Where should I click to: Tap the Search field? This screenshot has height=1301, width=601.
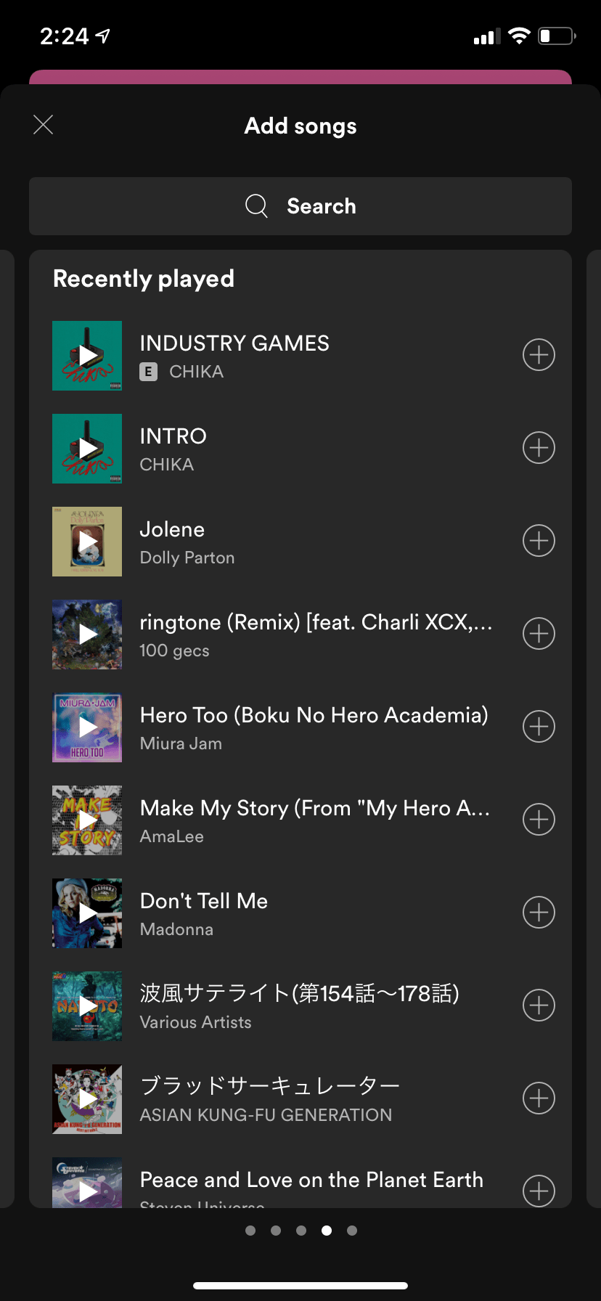(x=300, y=206)
